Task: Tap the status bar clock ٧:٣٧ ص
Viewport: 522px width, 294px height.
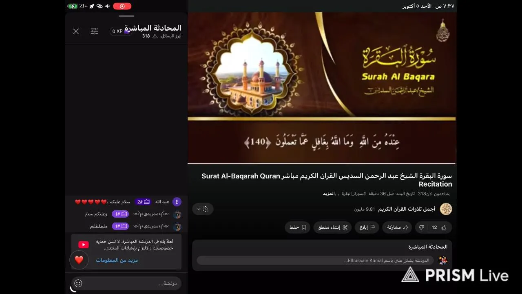Action: [445, 6]
